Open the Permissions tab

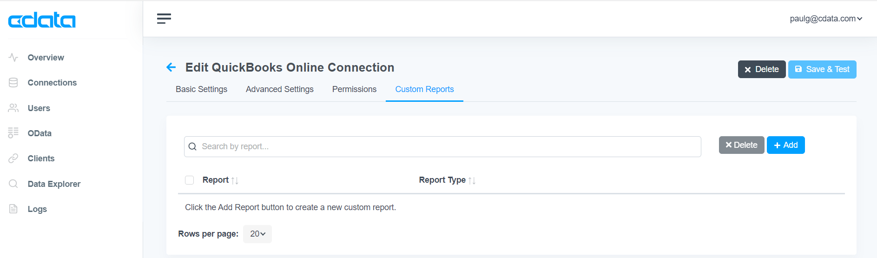[x=354, y=89]
